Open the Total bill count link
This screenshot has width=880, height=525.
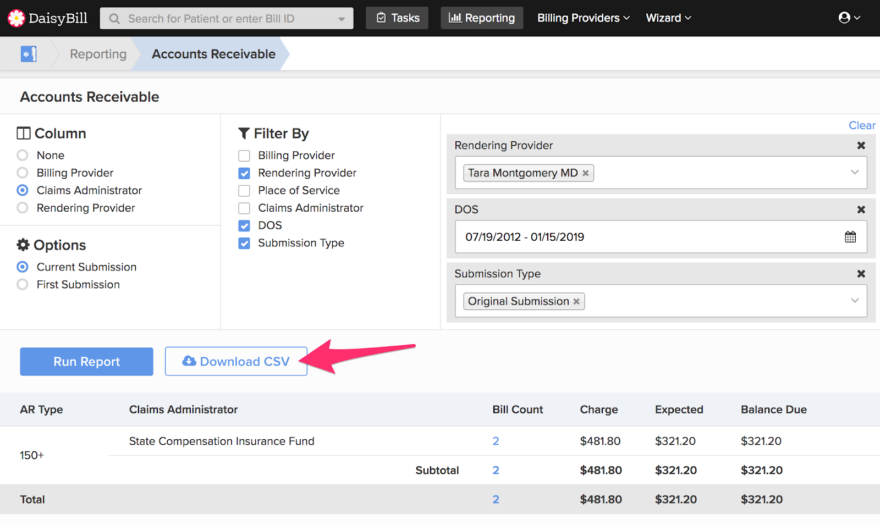click(x=496, y=499)
